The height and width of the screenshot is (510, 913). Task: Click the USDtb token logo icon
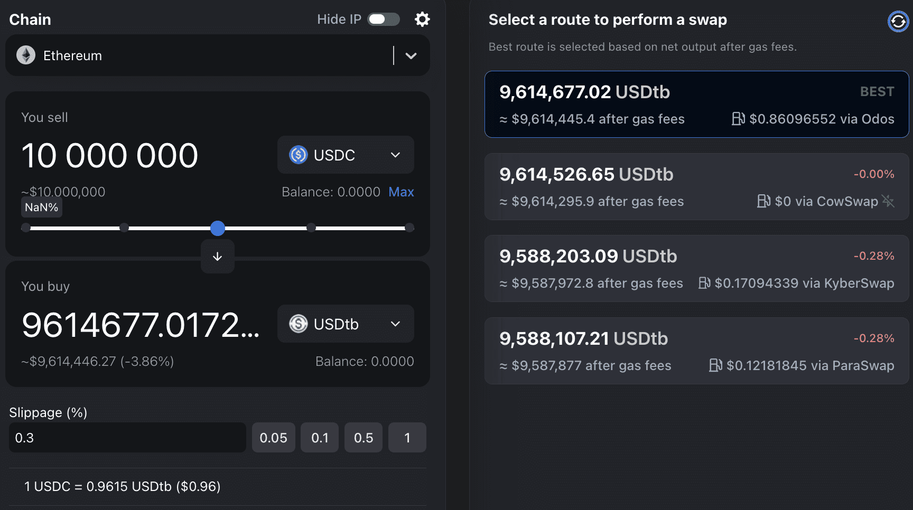[x=298, y=324]
